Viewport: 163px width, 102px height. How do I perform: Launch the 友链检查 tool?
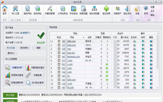35,75
